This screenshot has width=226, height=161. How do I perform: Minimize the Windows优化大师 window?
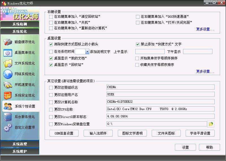coord(207,3)
